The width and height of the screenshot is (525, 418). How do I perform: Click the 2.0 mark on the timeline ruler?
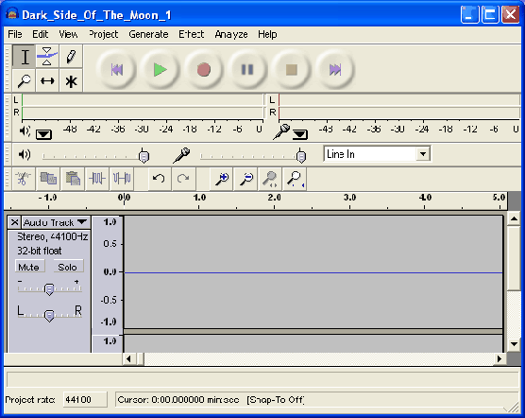[274, 198]
